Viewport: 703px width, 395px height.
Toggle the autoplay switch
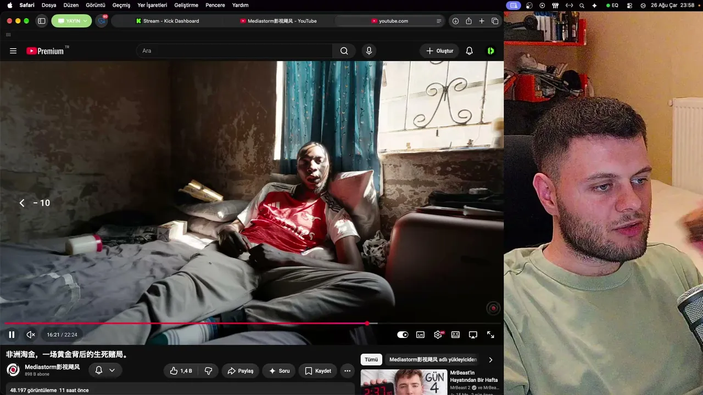(403, 335)
